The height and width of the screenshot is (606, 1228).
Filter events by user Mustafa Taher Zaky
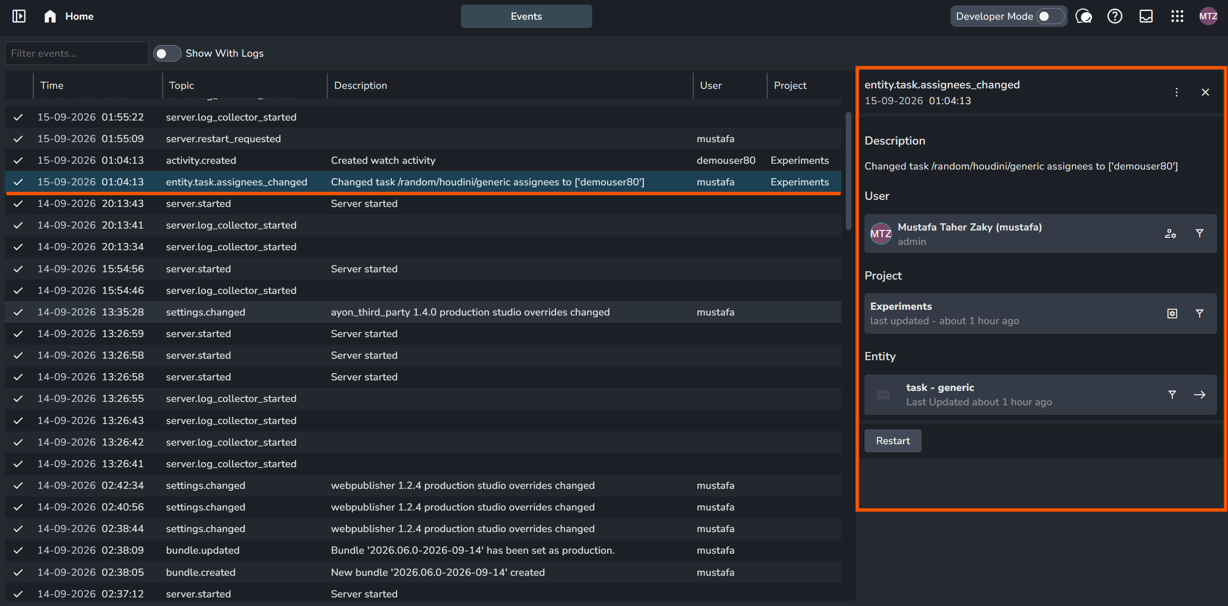1199,233
